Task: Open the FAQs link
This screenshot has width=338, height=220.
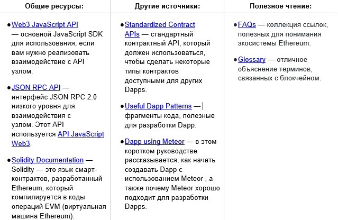Action: click(x=247, y=24)
